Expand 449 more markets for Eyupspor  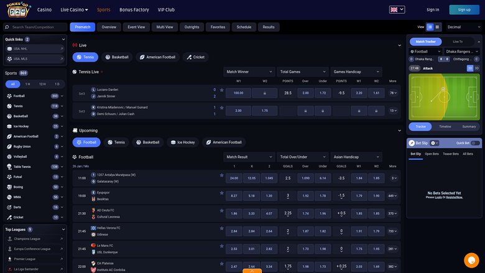(392, 196)
